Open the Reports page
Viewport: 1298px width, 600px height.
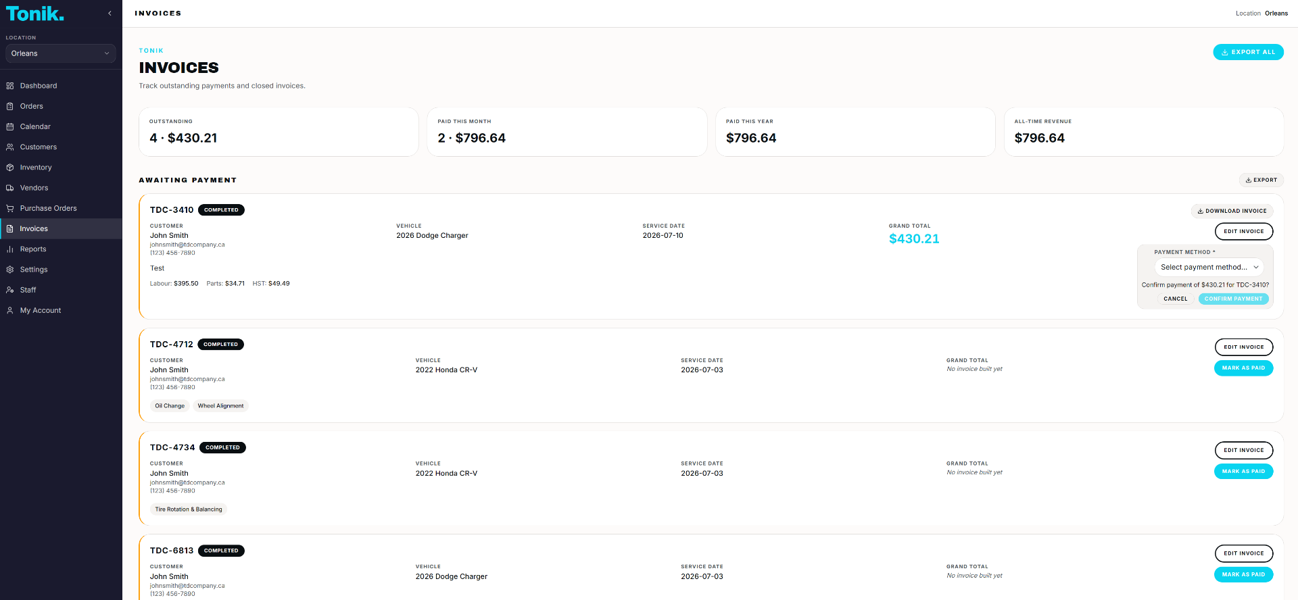[x=61, y=249]
